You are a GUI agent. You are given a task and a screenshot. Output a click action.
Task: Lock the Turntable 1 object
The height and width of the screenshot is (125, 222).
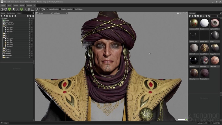(x=30, y=56)
